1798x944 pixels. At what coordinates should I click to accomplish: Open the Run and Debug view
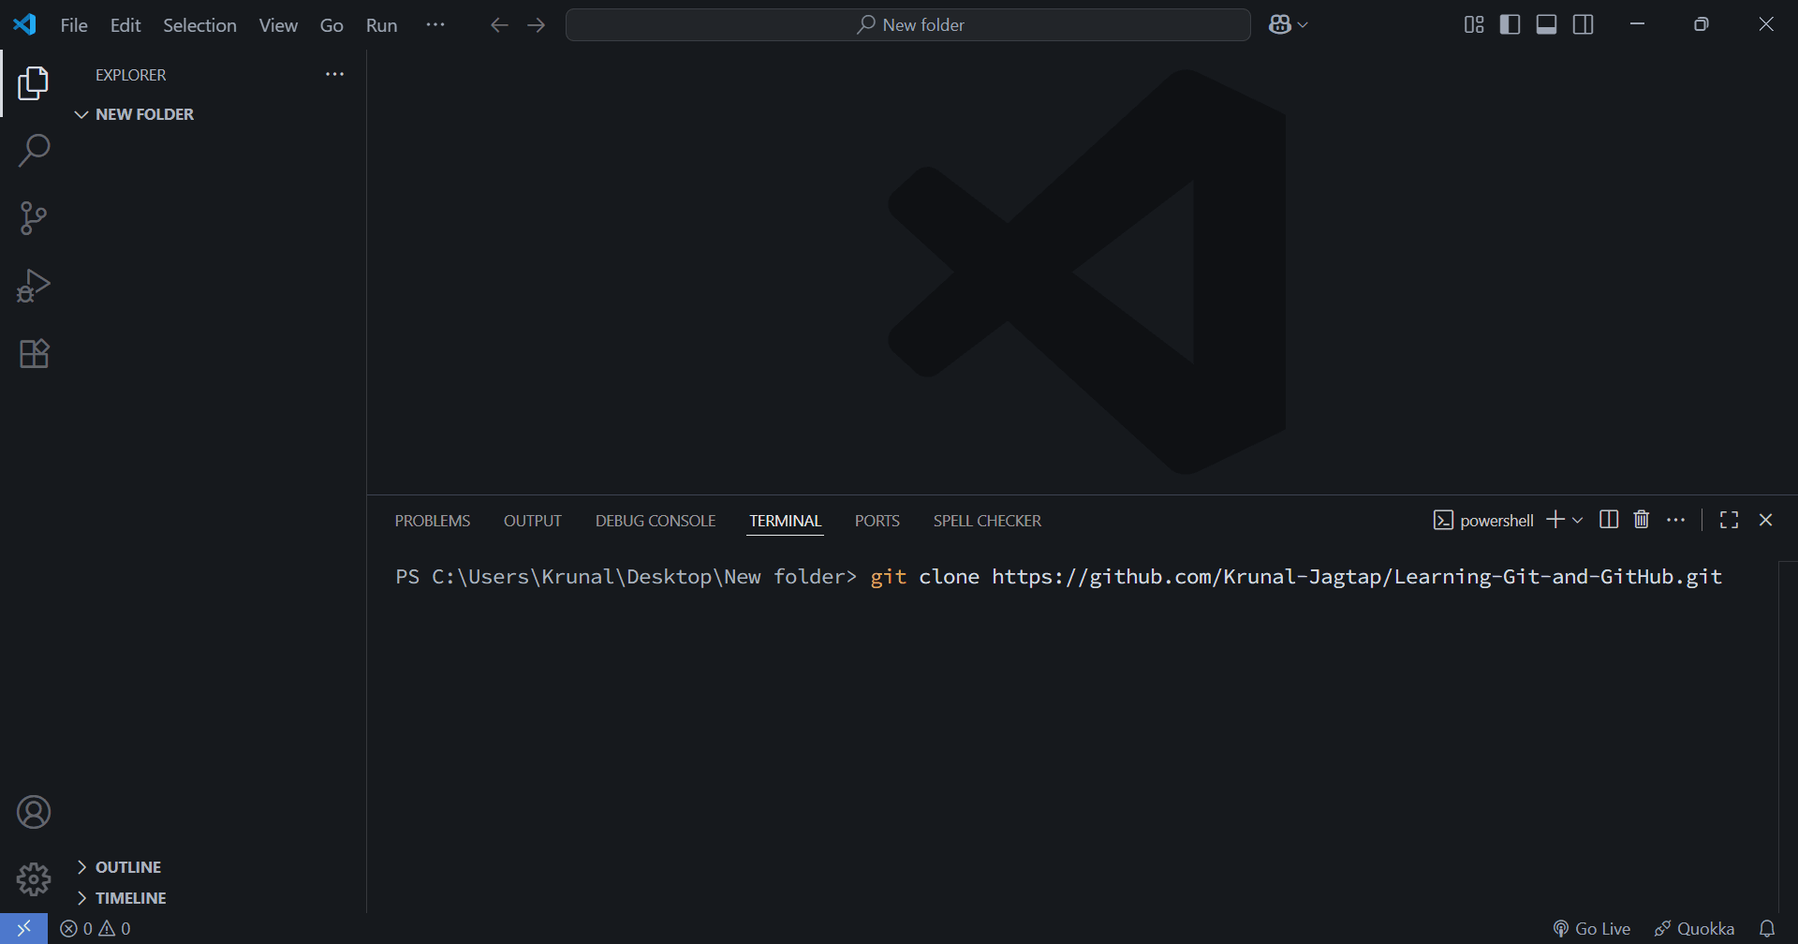click(x=34, y=286)
